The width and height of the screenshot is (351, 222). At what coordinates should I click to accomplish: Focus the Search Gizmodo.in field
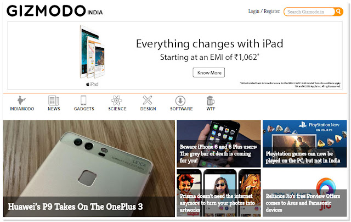click(309, 12)
